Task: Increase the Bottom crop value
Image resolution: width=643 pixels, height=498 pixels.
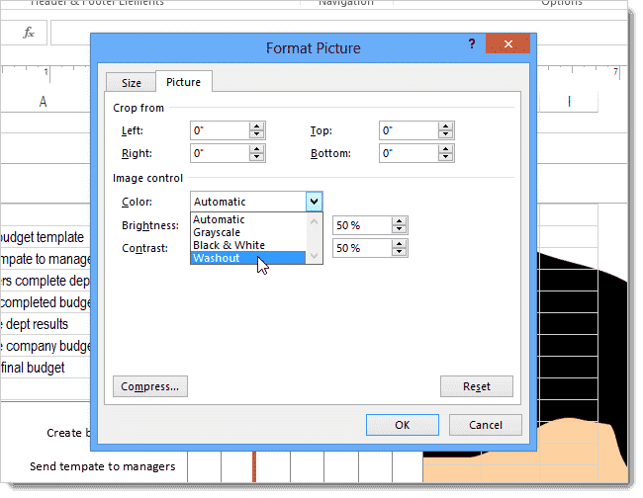Action: (x=446, y=149)
